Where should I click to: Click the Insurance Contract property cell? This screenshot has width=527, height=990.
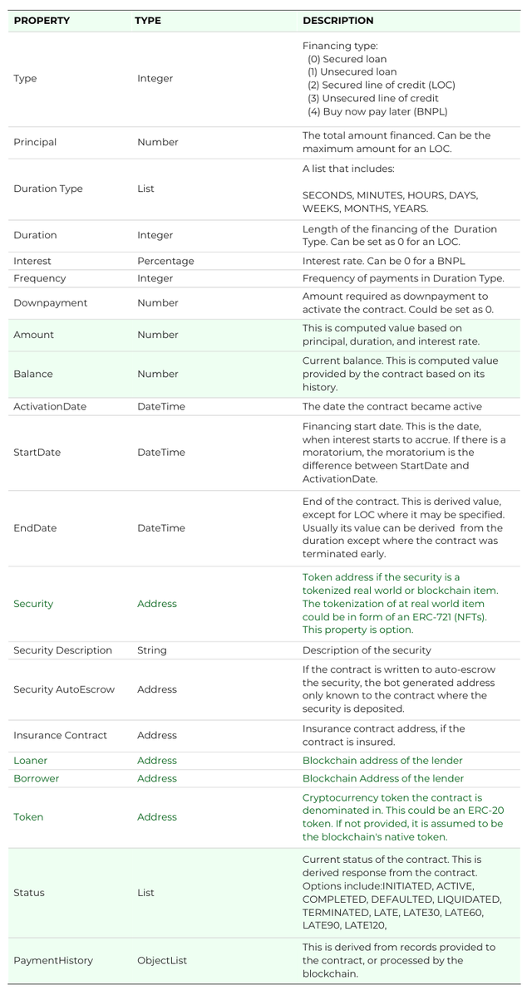point(61,735)
